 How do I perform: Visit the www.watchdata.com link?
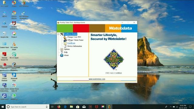[97, 79]
